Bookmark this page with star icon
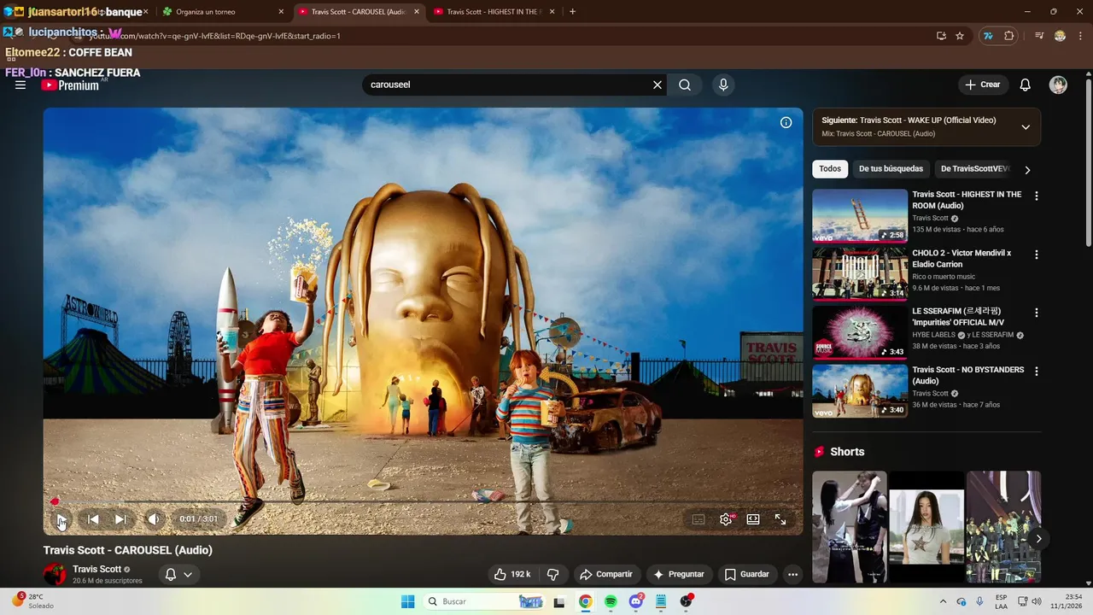 tap(960, 36)
